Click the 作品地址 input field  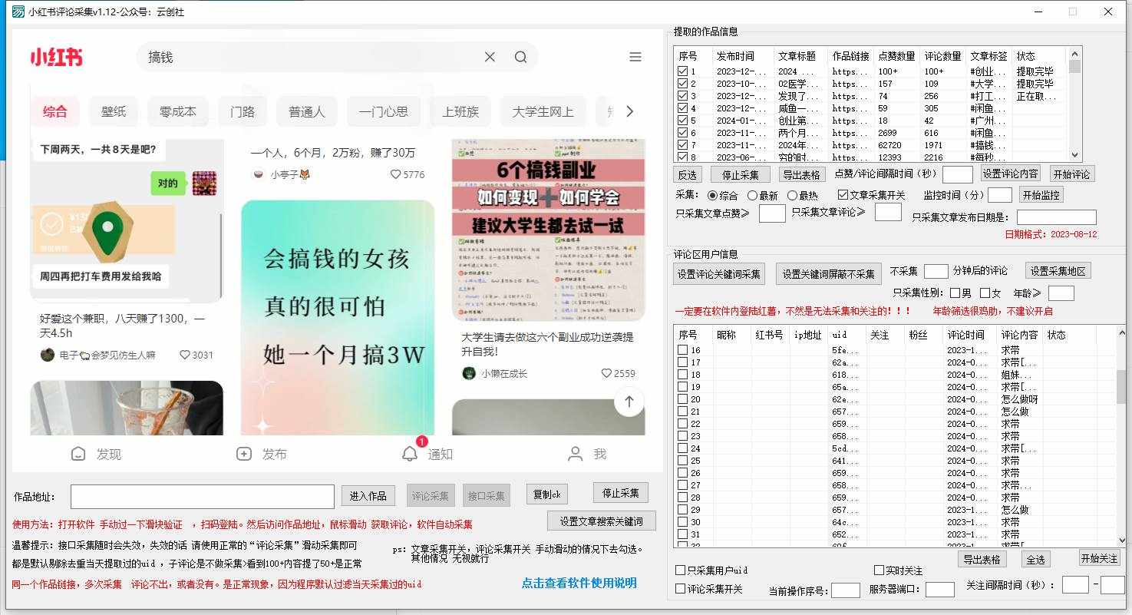tap(203, 497)
